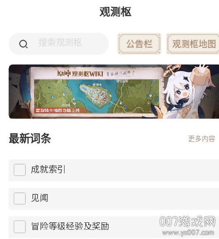
Task: Select the 蒙德大地图功能上线 red label
Action: click(x=59, y=110)
